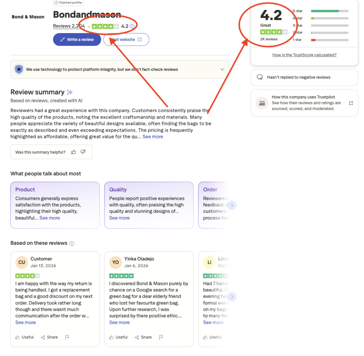Click the Write a review button

(x=77, y=40)
